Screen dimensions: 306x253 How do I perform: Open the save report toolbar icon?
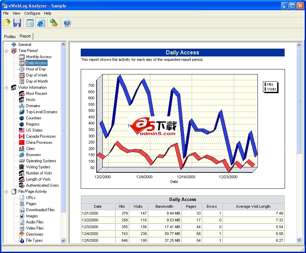(x=17, y=23)
